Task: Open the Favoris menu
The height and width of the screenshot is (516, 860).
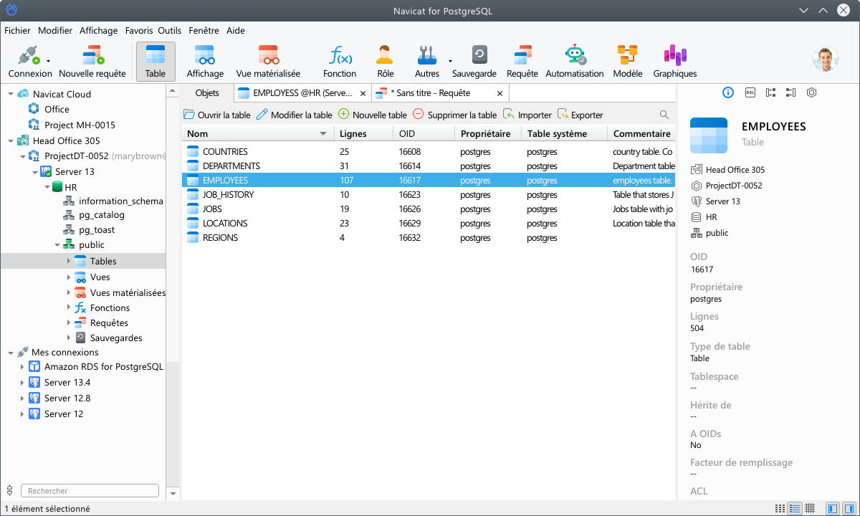Action: (139, 31)
